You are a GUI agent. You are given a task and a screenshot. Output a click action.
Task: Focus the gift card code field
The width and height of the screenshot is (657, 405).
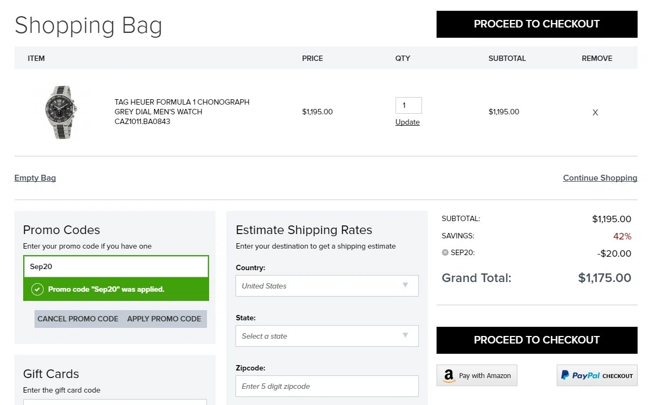pyautogui.click(x=115, y=402)
